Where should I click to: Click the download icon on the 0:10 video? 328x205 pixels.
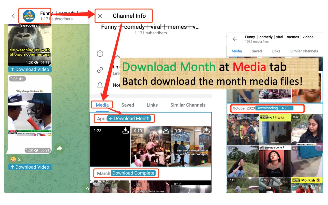(x=166, y=130)
